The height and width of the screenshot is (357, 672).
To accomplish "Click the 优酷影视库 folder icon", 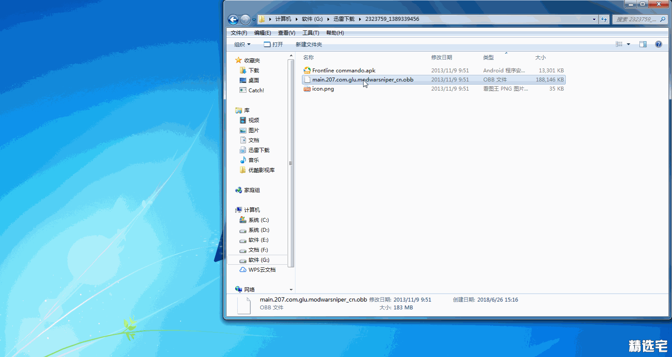I will (x=243, y=170).
